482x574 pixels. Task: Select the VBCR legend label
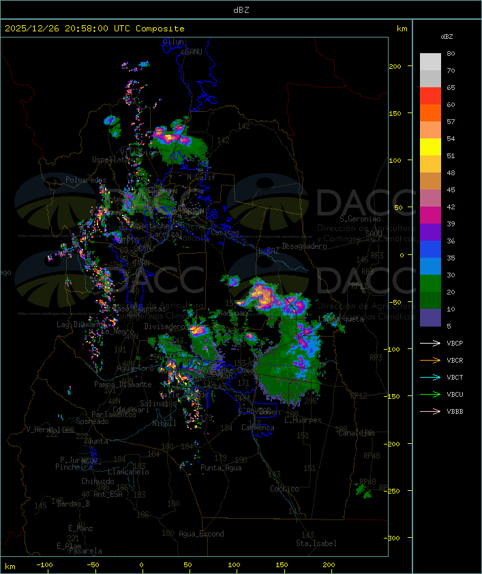[x=455, y=360]
